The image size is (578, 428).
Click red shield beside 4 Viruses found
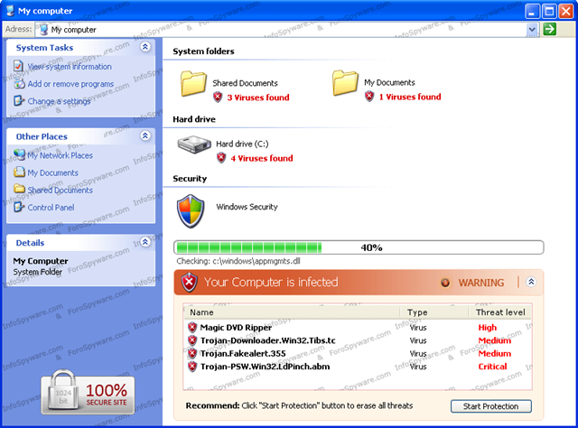[221, 158]
